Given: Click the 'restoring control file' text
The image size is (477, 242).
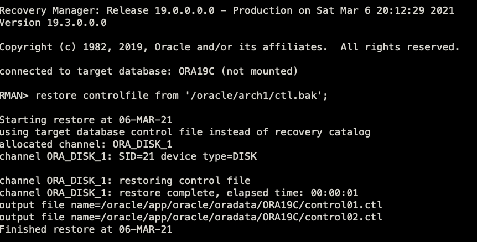Looking at the screenshot, I should 185,181.
